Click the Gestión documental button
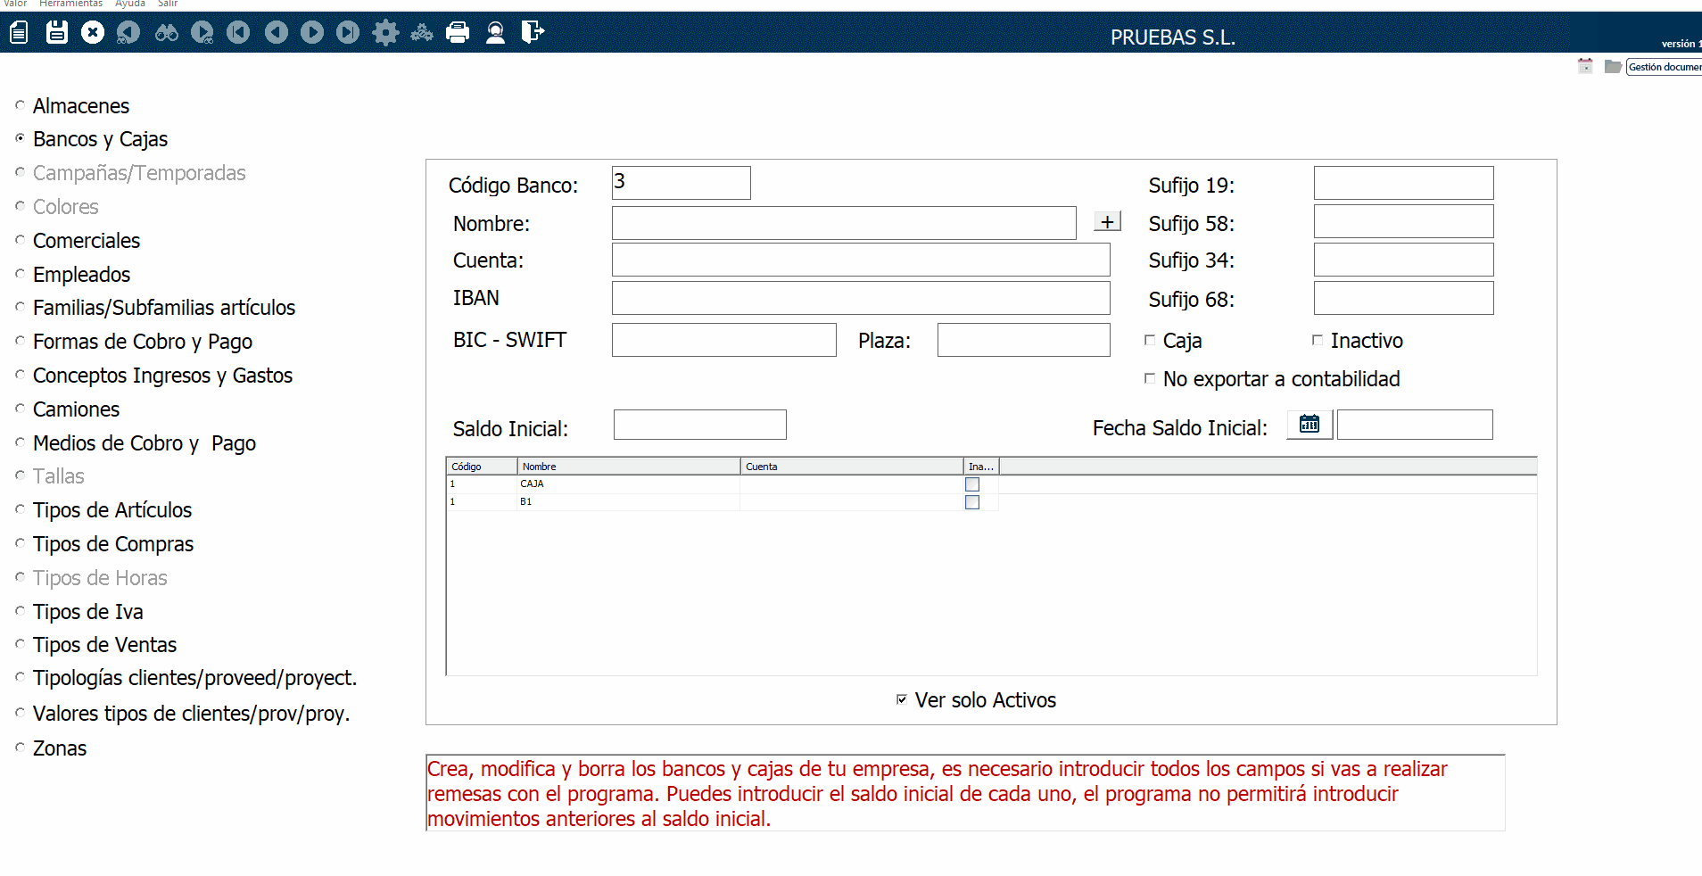This screenshot has height=876, width=1702. tap(1663, 67)
